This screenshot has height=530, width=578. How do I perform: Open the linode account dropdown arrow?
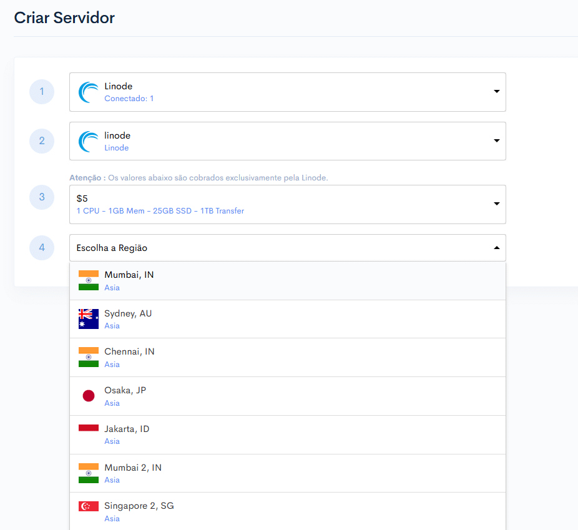coord(496,140)
